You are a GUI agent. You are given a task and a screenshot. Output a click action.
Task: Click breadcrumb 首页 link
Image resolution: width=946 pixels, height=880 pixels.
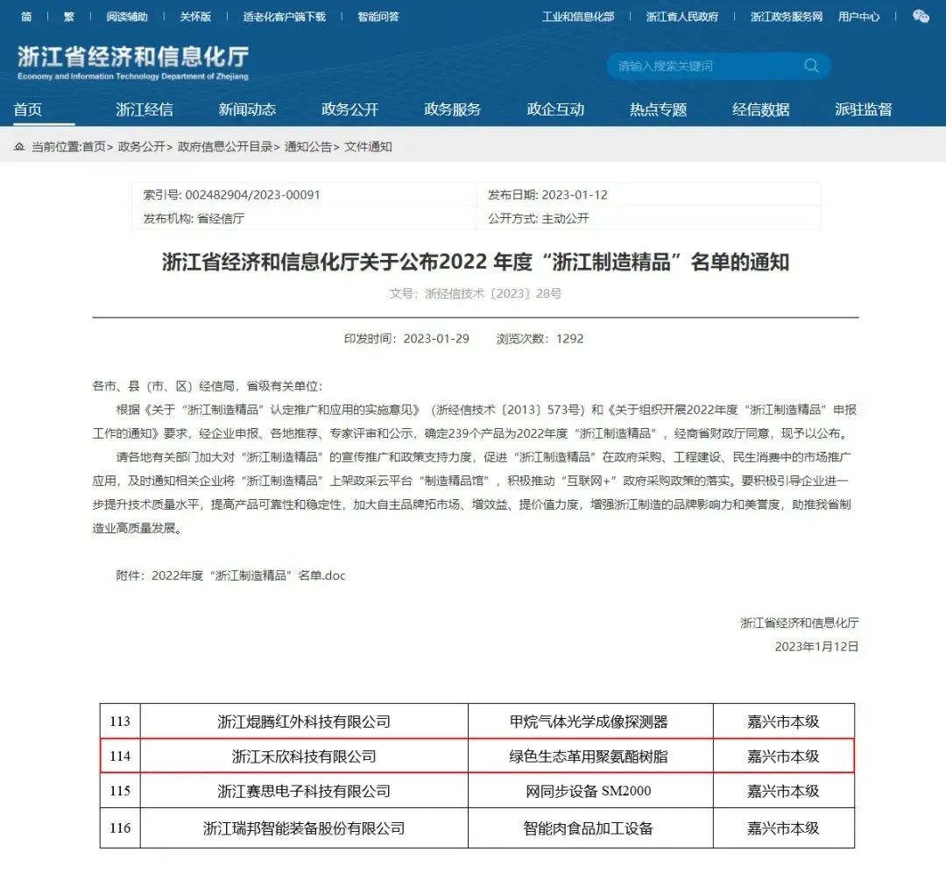pos(94,146)
